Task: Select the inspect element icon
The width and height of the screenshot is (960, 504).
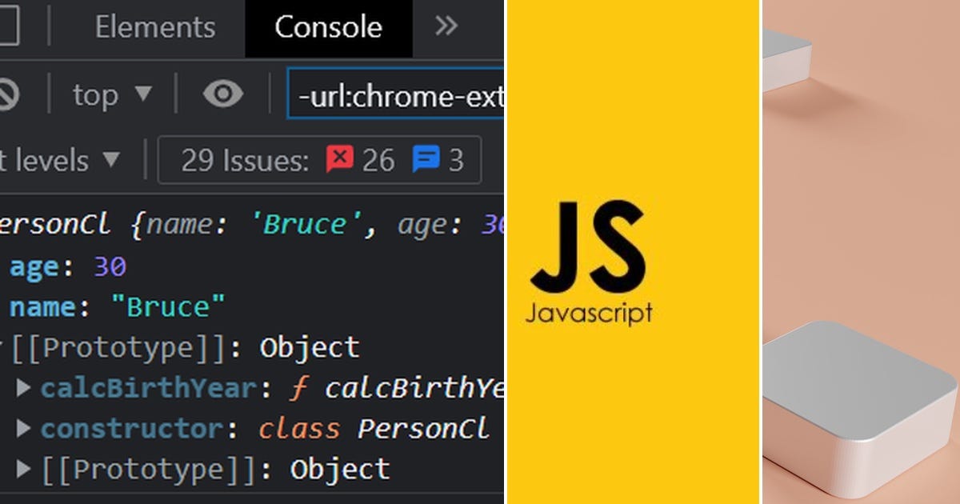Action: 6,26
